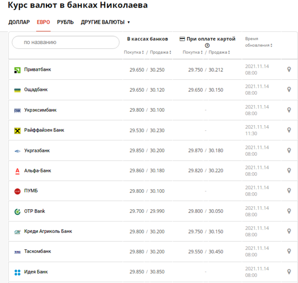The image size is (298, 283).
Task: Click the OTP Bank green logo
Action: point(17,212)
